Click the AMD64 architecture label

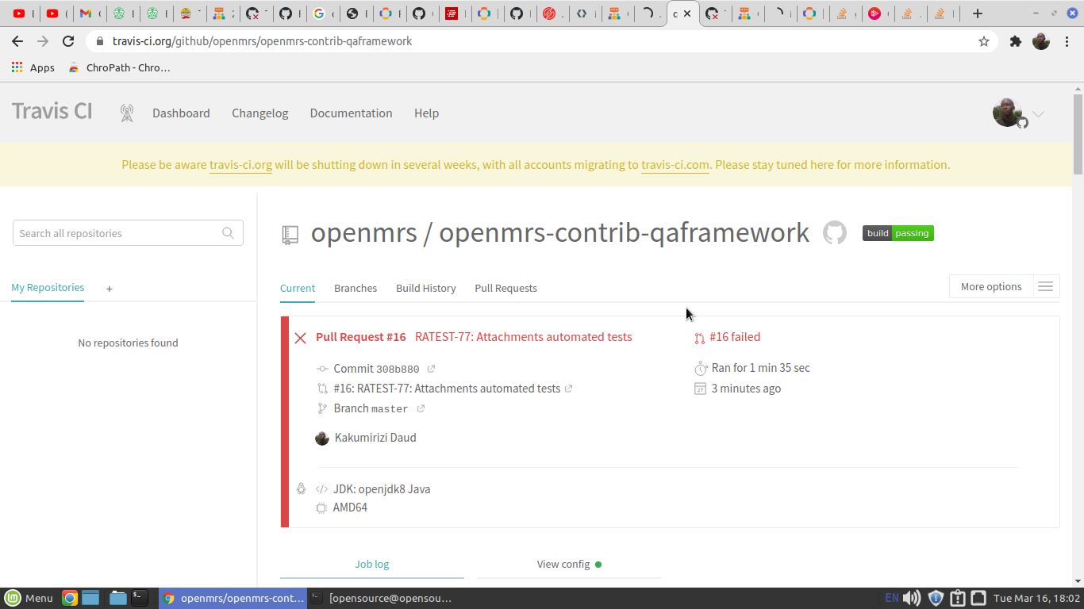(x=350, y=507)
